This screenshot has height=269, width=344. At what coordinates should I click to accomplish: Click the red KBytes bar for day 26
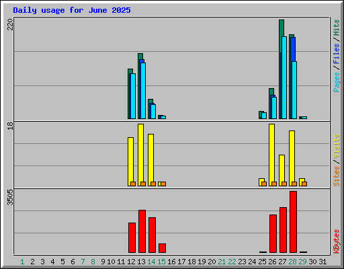(273, 234)
